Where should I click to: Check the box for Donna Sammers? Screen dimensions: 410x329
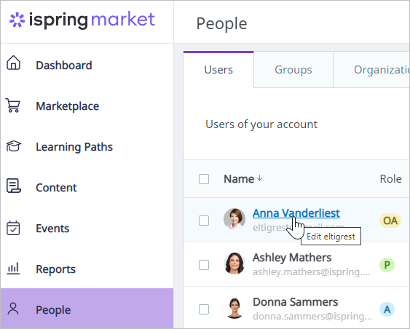[204, 309]
